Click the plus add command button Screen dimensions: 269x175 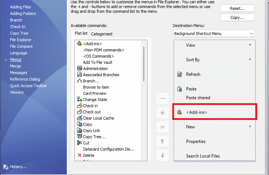coord(162,113)
